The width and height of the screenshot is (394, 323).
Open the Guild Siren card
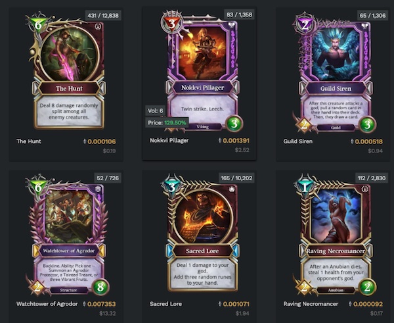click(x=335, y=72)
